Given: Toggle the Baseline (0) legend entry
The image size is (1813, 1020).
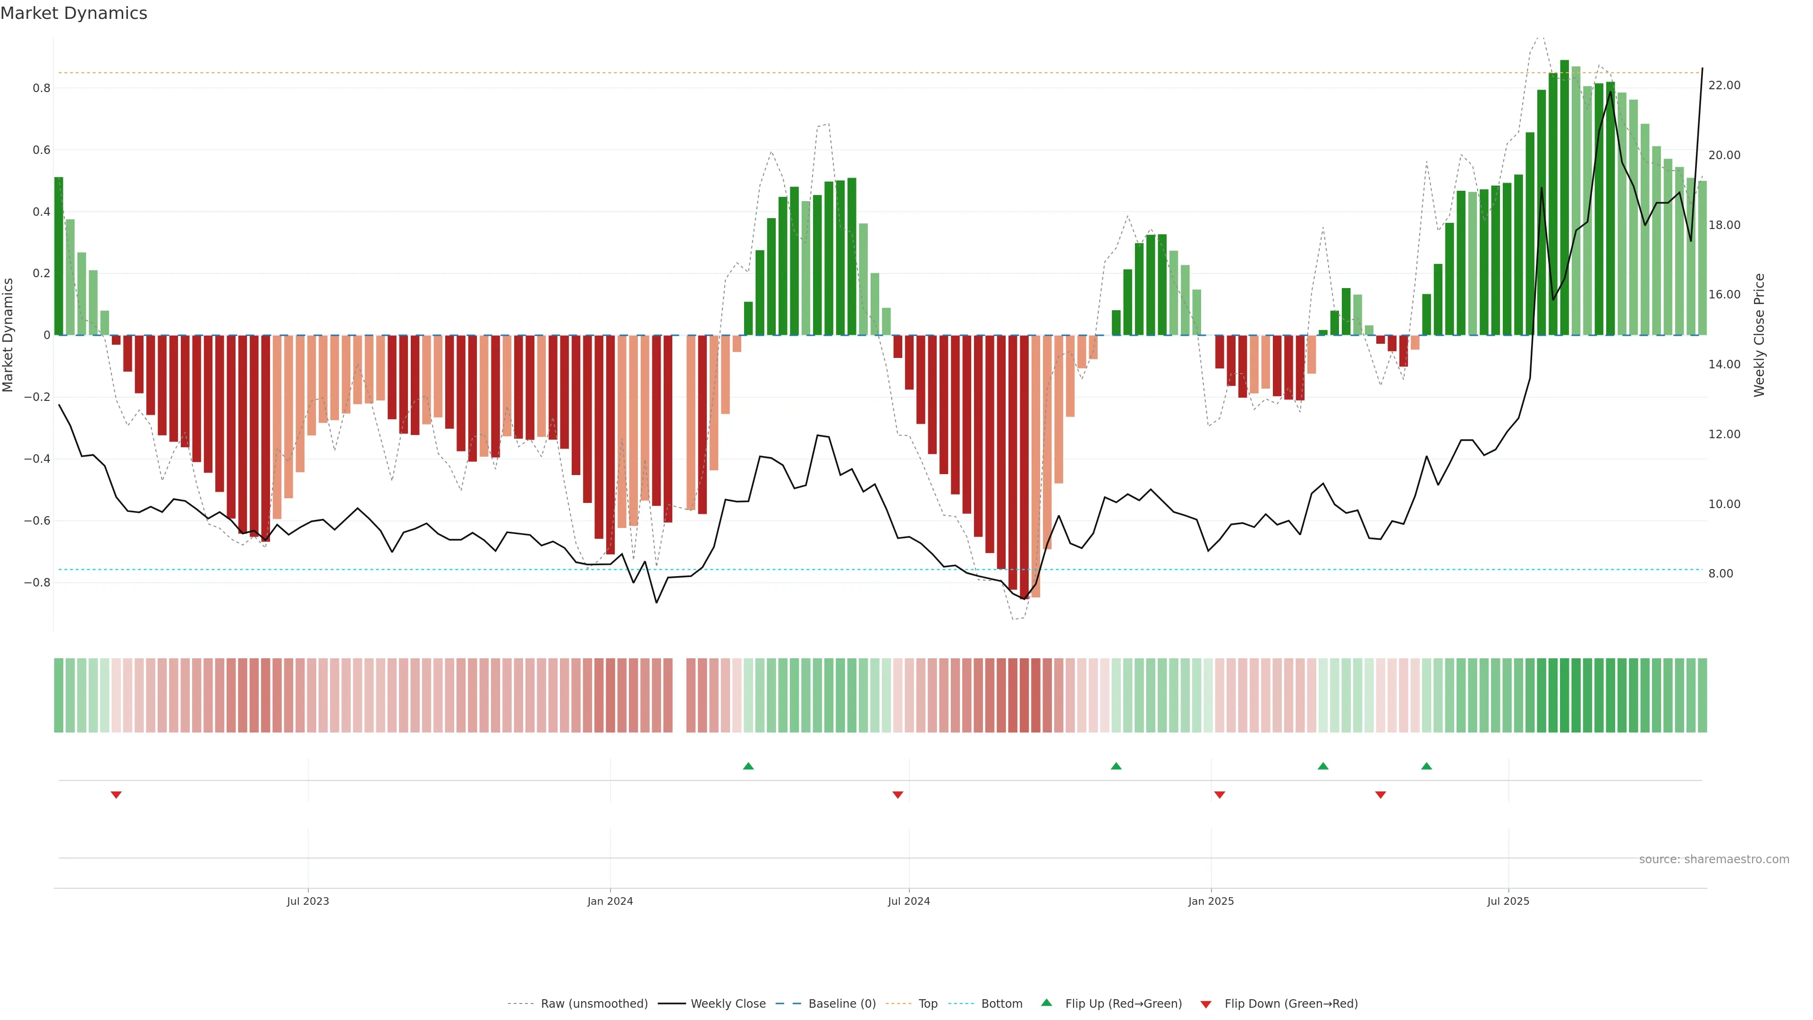Looking at the screenshot, I should (x=842, y=1004).
